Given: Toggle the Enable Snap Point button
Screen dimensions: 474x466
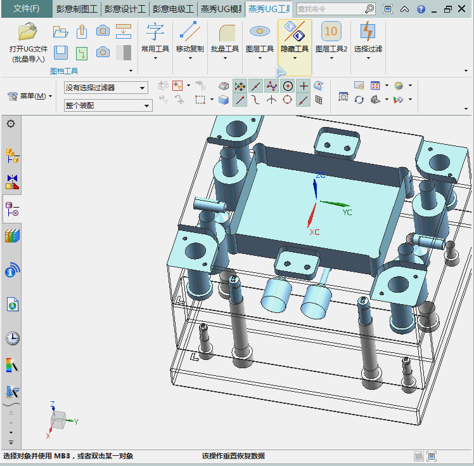Looking at the screenshot, I should pyautogui.click(x=240, y=86).
